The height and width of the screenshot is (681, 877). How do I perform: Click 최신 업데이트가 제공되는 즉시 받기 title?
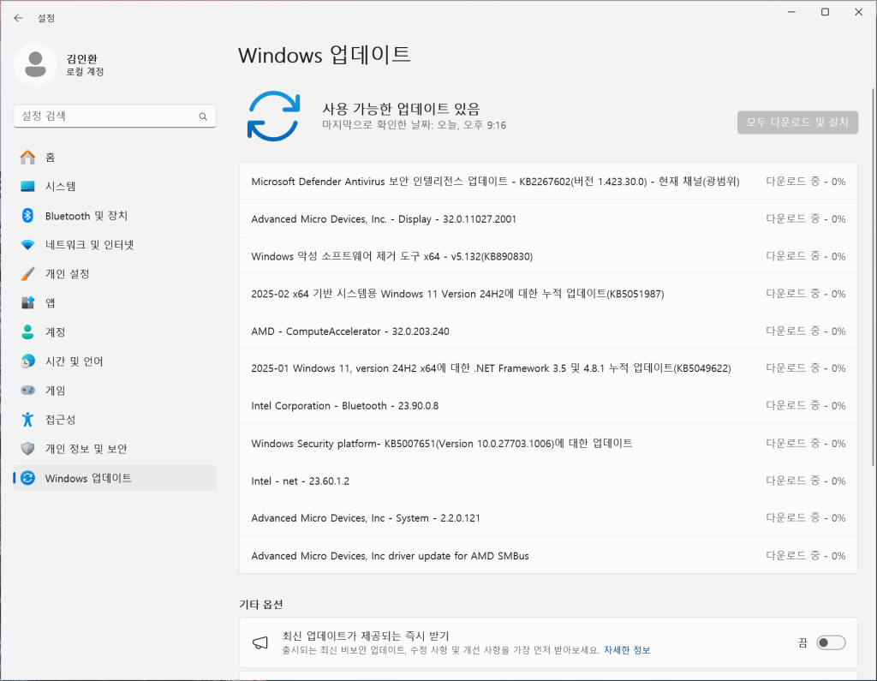tap(366, 636)
